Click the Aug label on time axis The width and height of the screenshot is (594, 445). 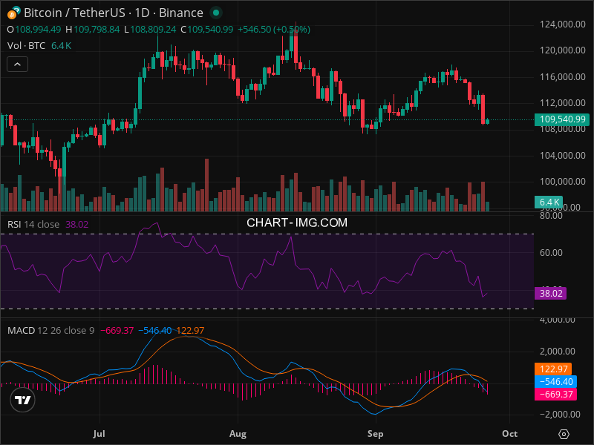point(238,432)
